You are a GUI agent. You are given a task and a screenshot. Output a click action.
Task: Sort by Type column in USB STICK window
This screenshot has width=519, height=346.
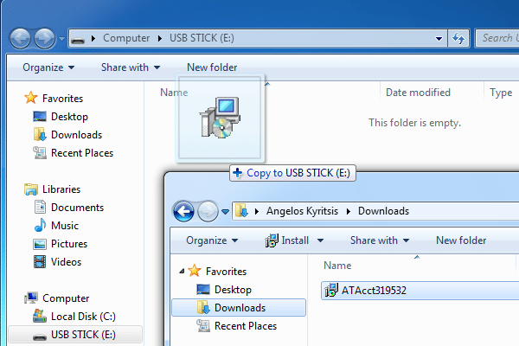click(501, 93)
